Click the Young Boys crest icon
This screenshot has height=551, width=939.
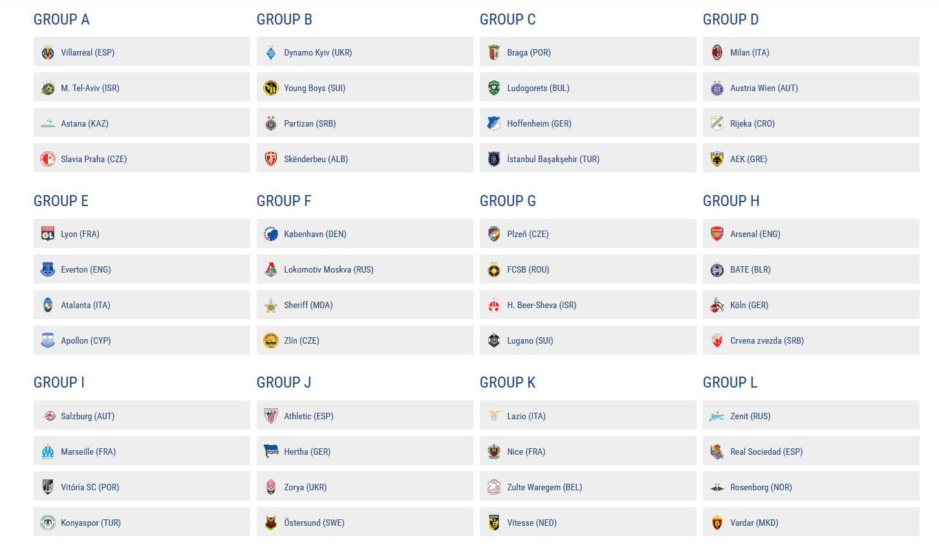[x=271, y=88]
